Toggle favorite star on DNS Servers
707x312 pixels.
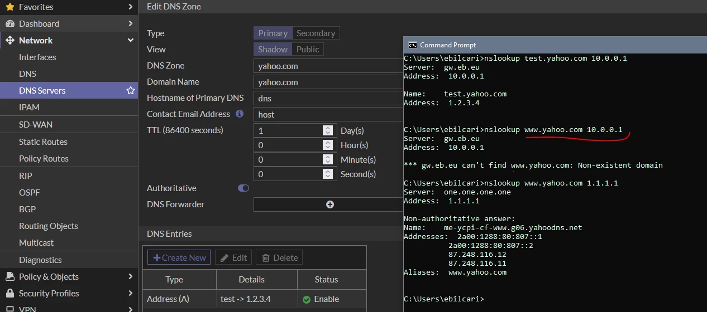(131, 90)
